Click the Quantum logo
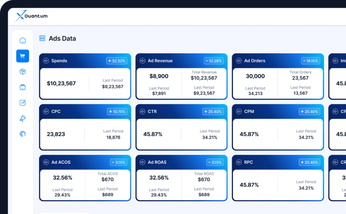The image size is (346, 214). [x=31, y=16]
